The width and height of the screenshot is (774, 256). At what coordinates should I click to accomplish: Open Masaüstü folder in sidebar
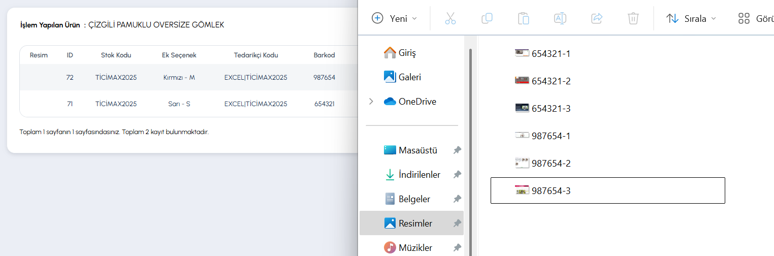tap(411, 150)
